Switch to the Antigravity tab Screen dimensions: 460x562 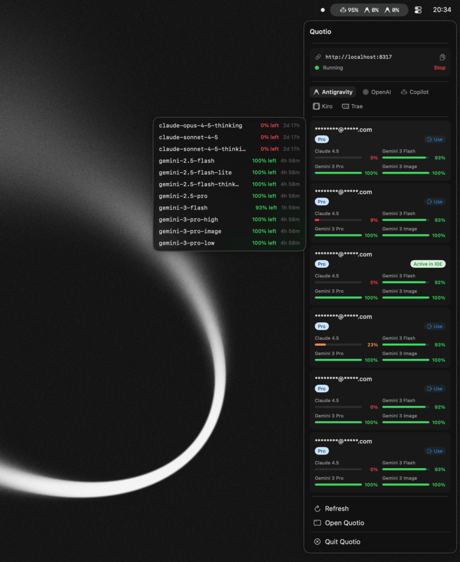tap(333, 92)
